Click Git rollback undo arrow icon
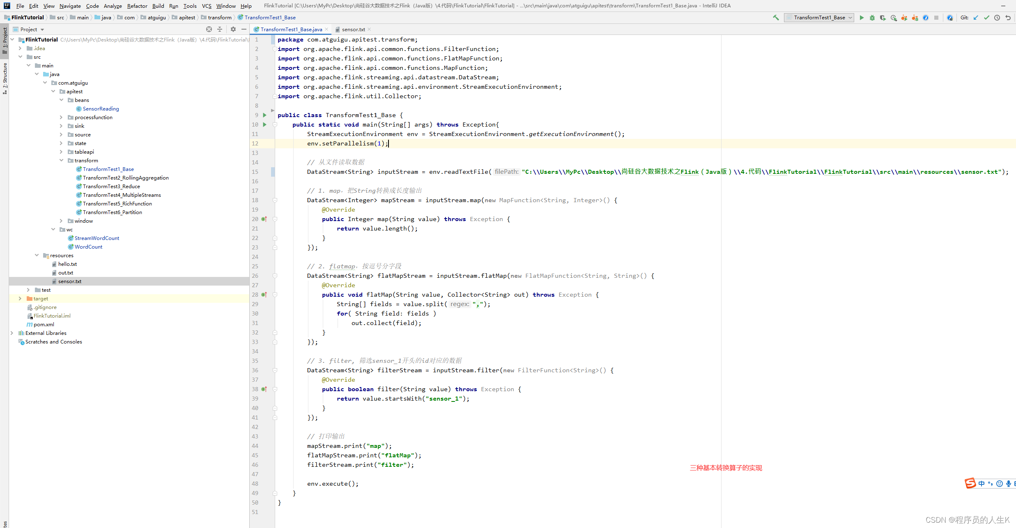 tap(1008, 18)
